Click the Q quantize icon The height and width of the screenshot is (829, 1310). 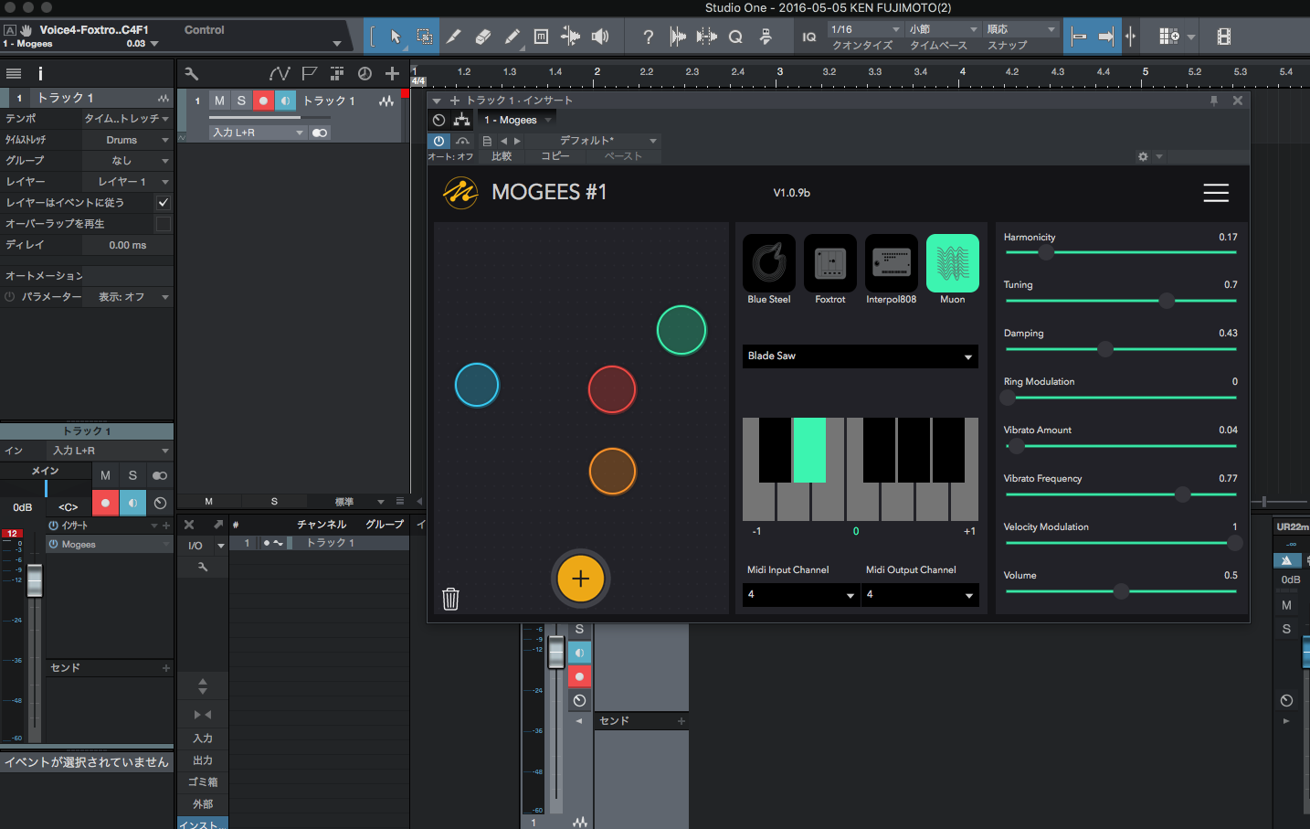click(735, 37)
